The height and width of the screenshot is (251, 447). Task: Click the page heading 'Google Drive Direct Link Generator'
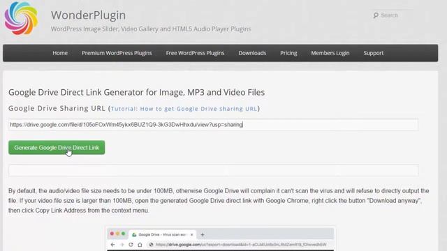pyautogui.click(x=137, y=92)
